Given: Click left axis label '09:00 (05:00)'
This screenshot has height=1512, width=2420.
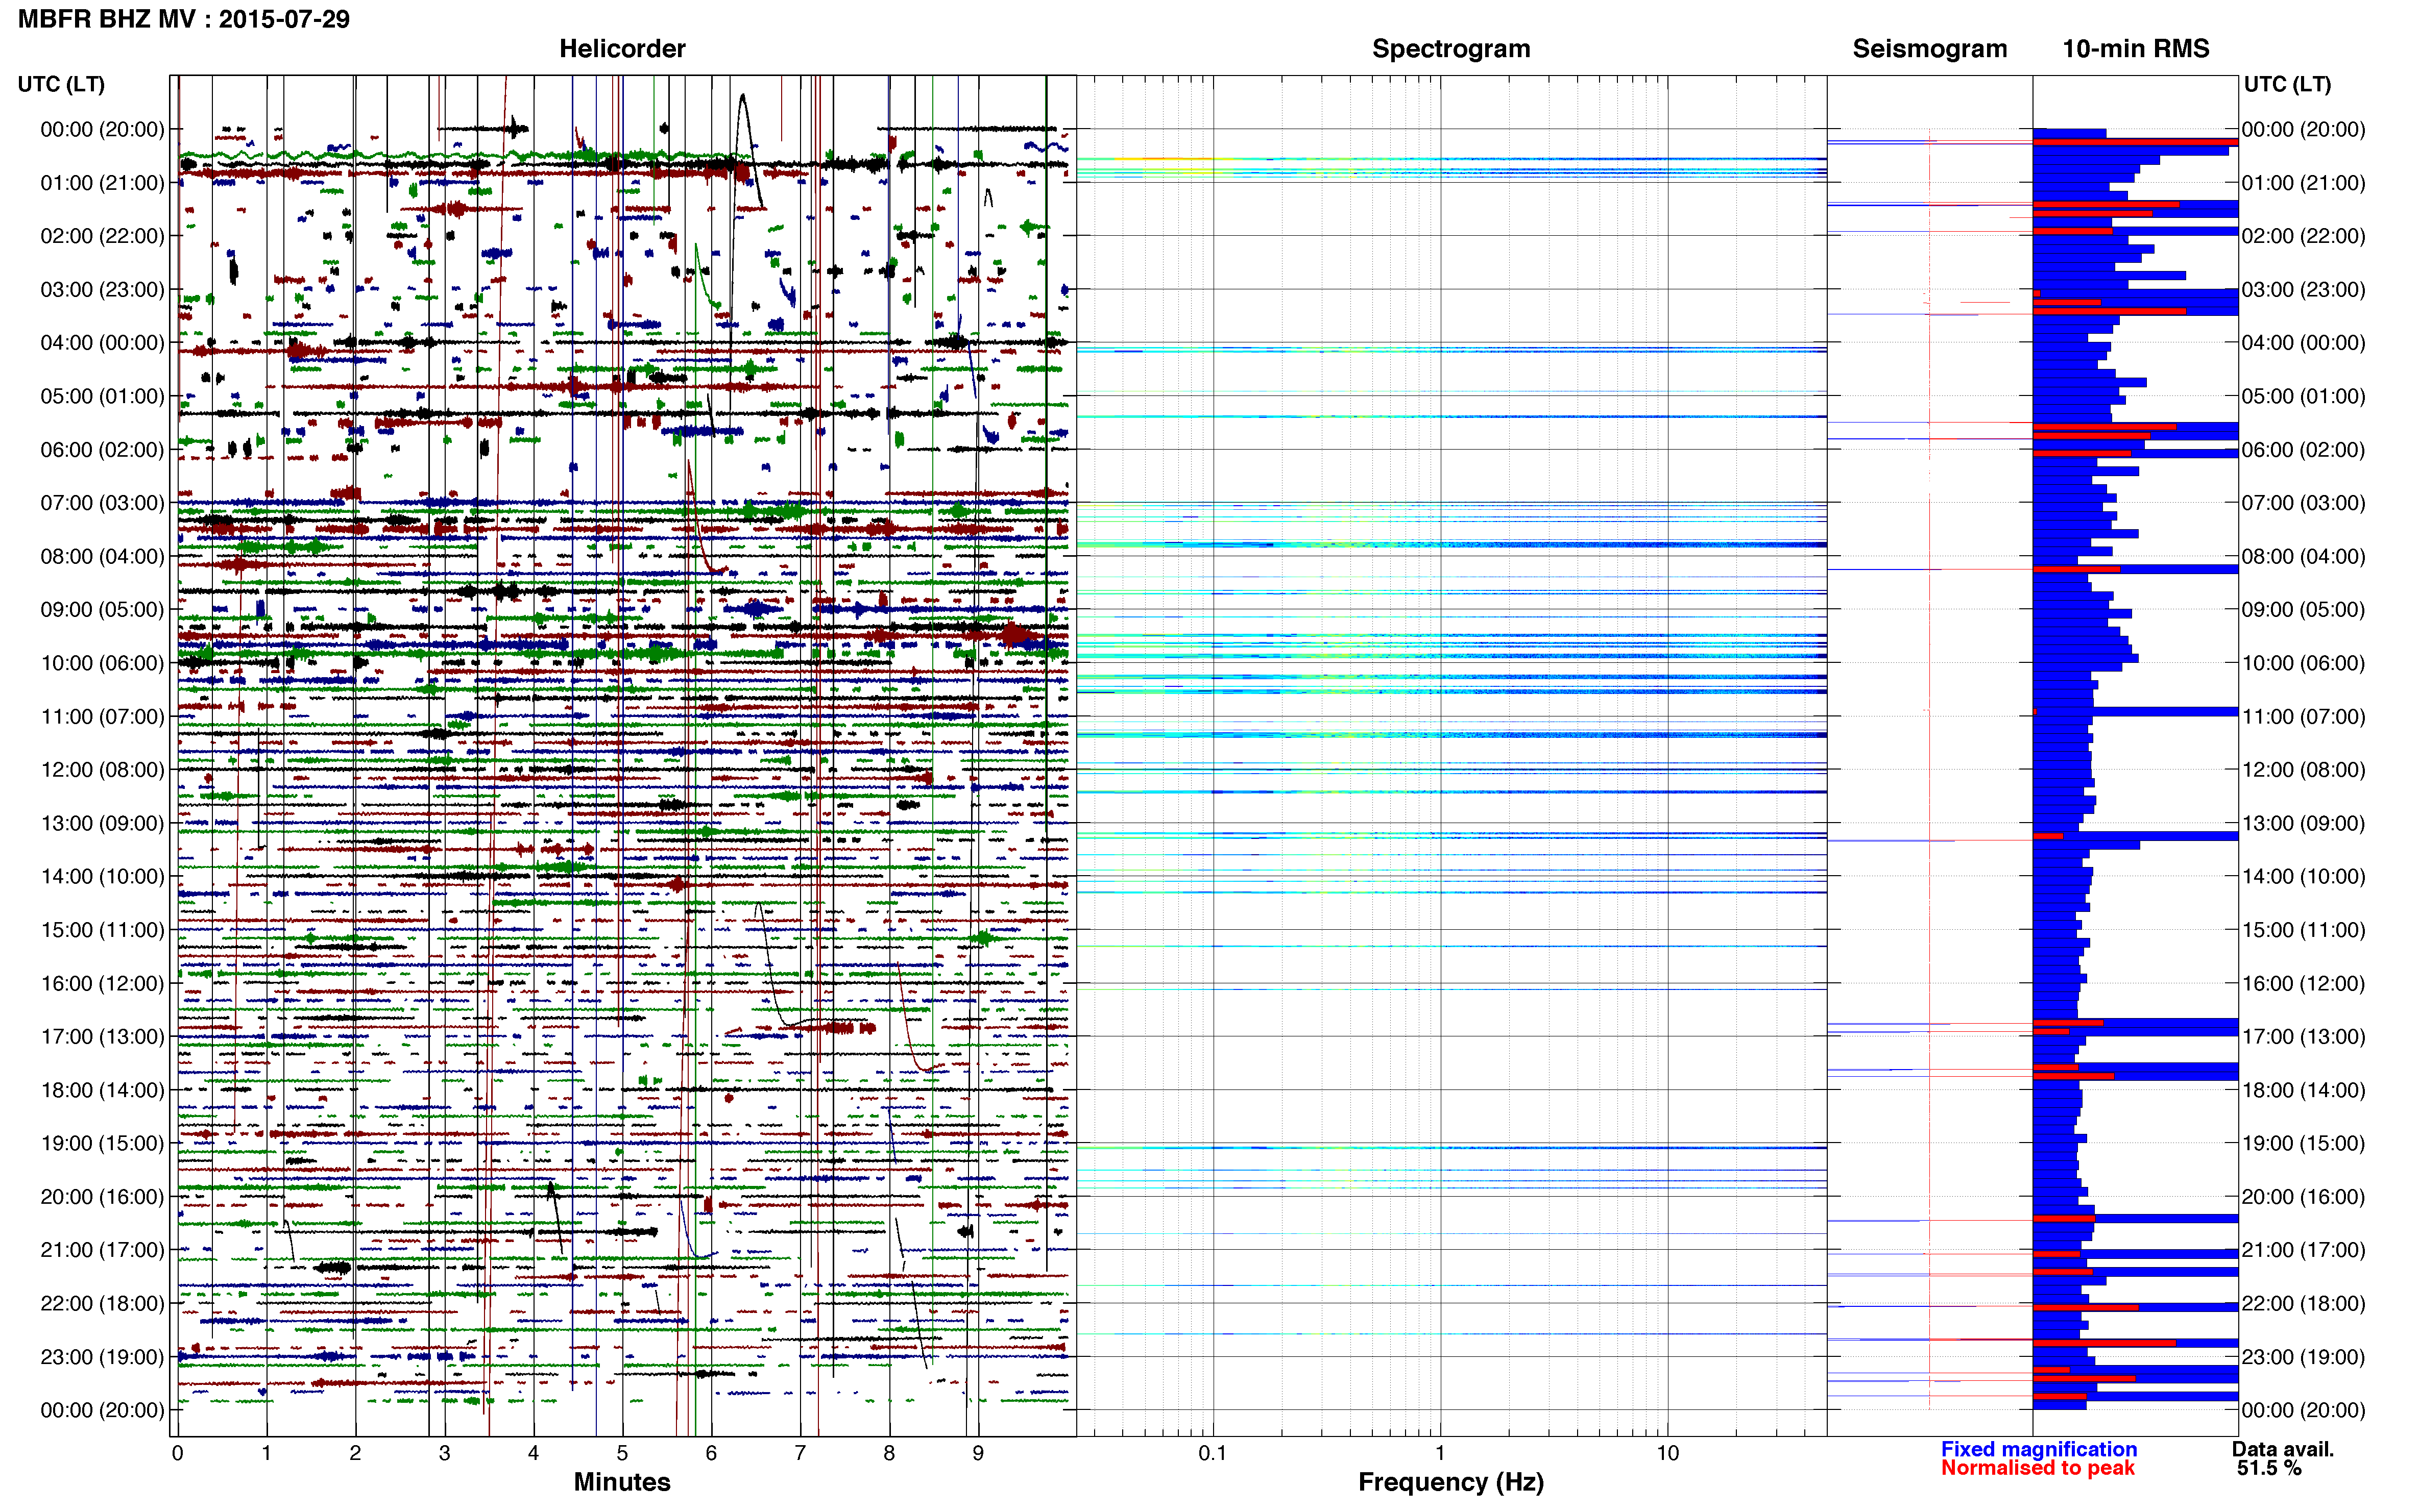Looking at the screenshot, I should pyautogui.click(x=102, y=609).
